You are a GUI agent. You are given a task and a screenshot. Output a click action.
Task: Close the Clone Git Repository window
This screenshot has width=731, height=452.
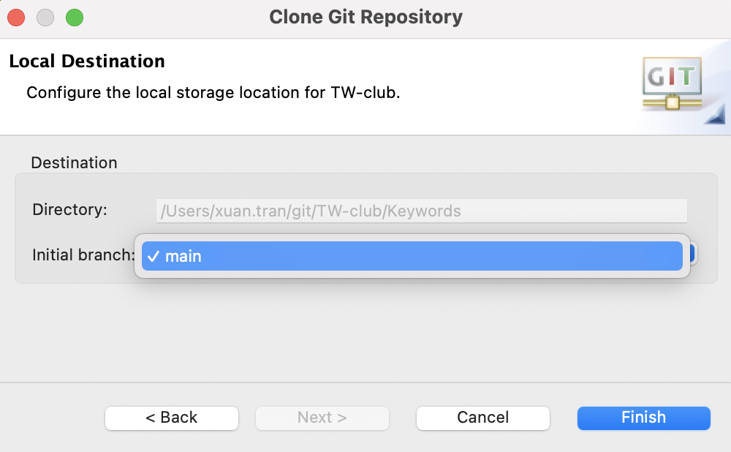click(x=16, y=17)
